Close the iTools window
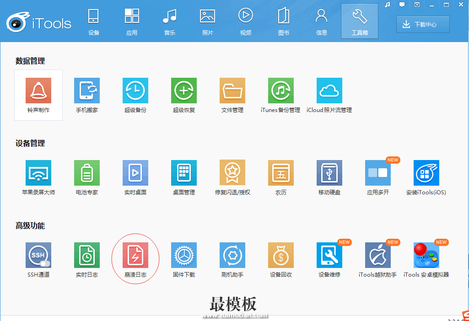 point(461,5)
